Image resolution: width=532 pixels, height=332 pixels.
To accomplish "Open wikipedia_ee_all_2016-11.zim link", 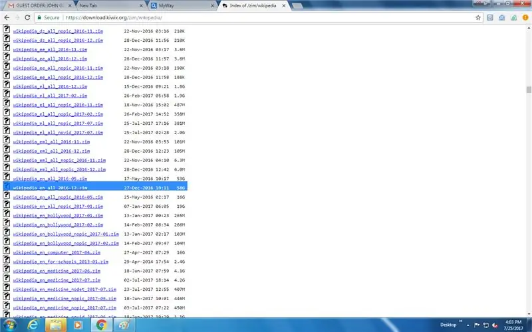I will click(x=51, y=49).
